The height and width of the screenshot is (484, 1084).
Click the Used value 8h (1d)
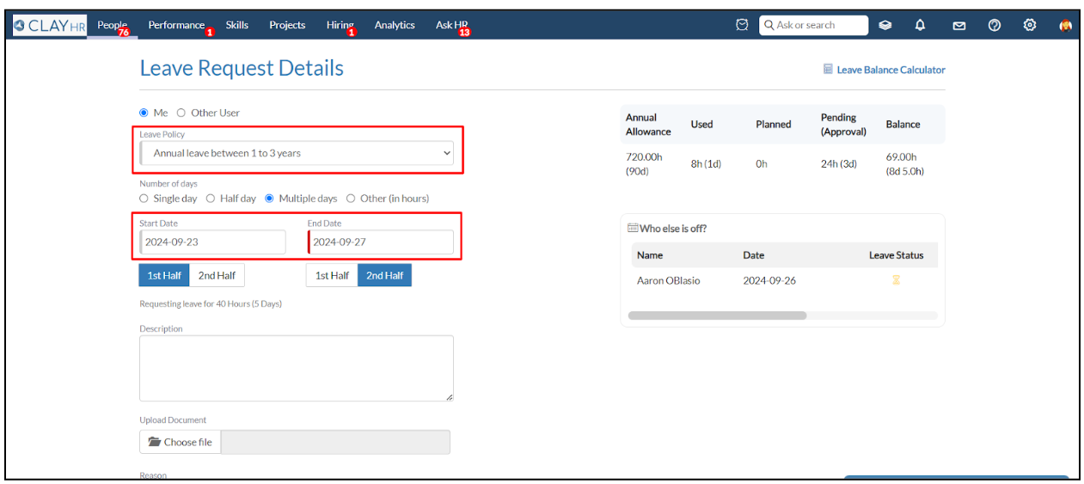(x=706, y=164)
